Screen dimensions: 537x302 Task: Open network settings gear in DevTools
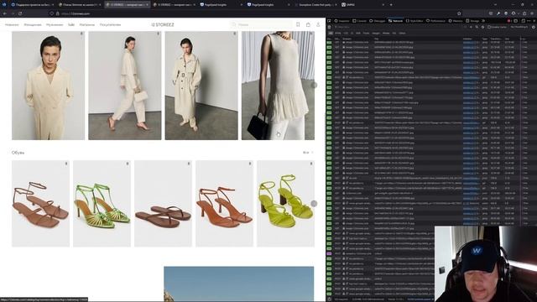[x=534, y=27]
